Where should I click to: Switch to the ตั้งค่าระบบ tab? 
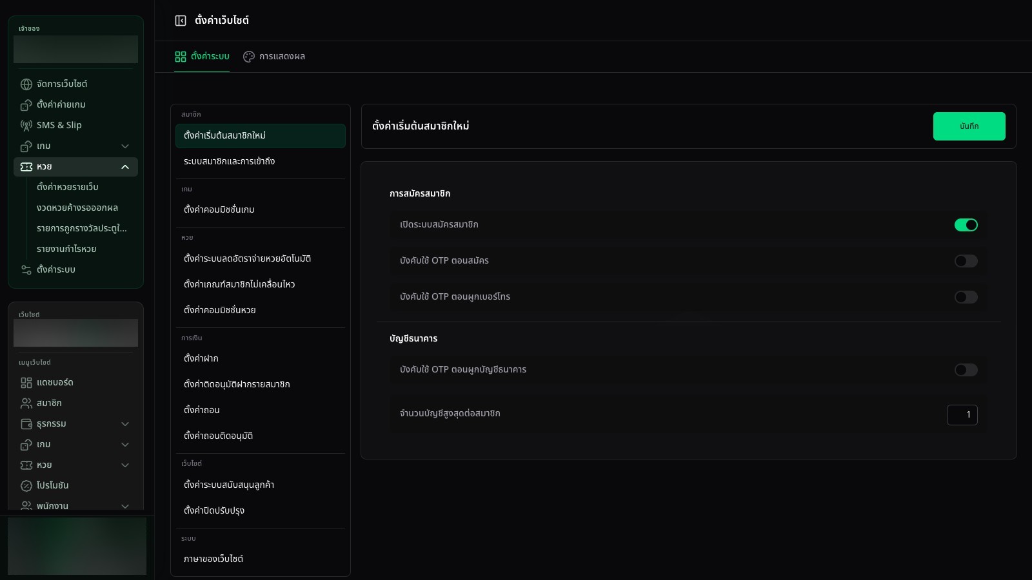(x=202, y=57)
